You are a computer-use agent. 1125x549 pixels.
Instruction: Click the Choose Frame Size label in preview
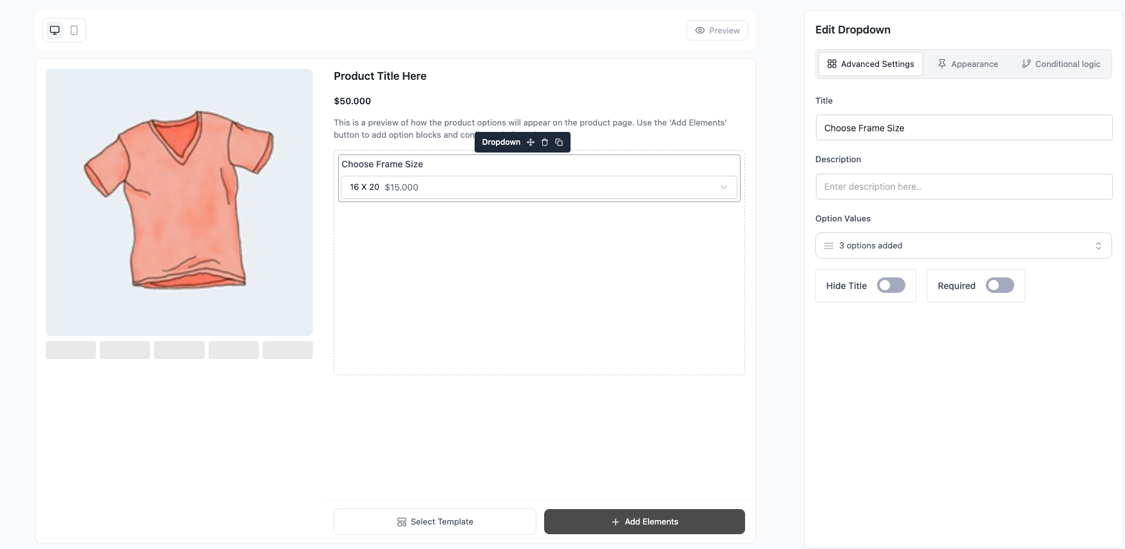click(382, 164)
